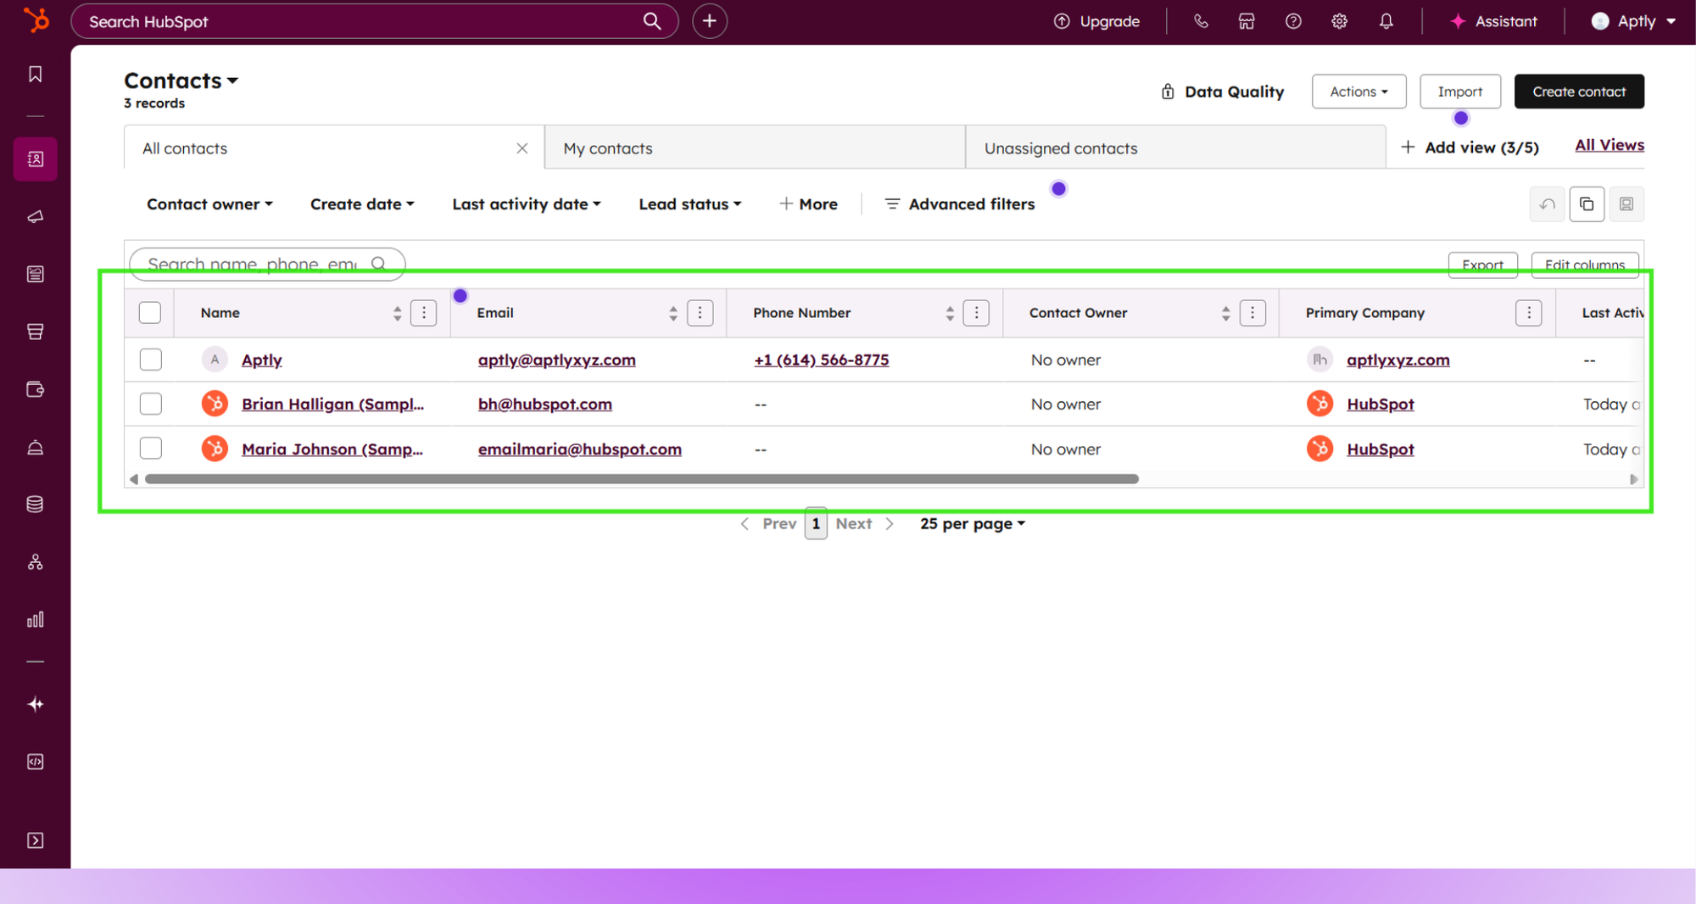Click the undo view changes icon

[1548, 204]
